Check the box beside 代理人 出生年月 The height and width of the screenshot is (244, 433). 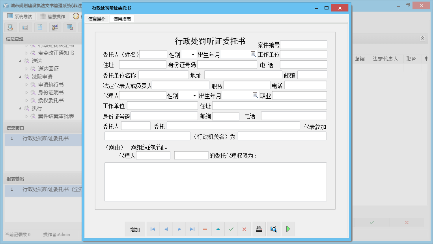[254, 94]
